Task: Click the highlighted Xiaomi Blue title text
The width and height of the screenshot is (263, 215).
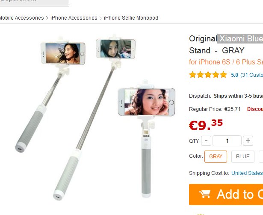Action: click(x=239, y=39)
